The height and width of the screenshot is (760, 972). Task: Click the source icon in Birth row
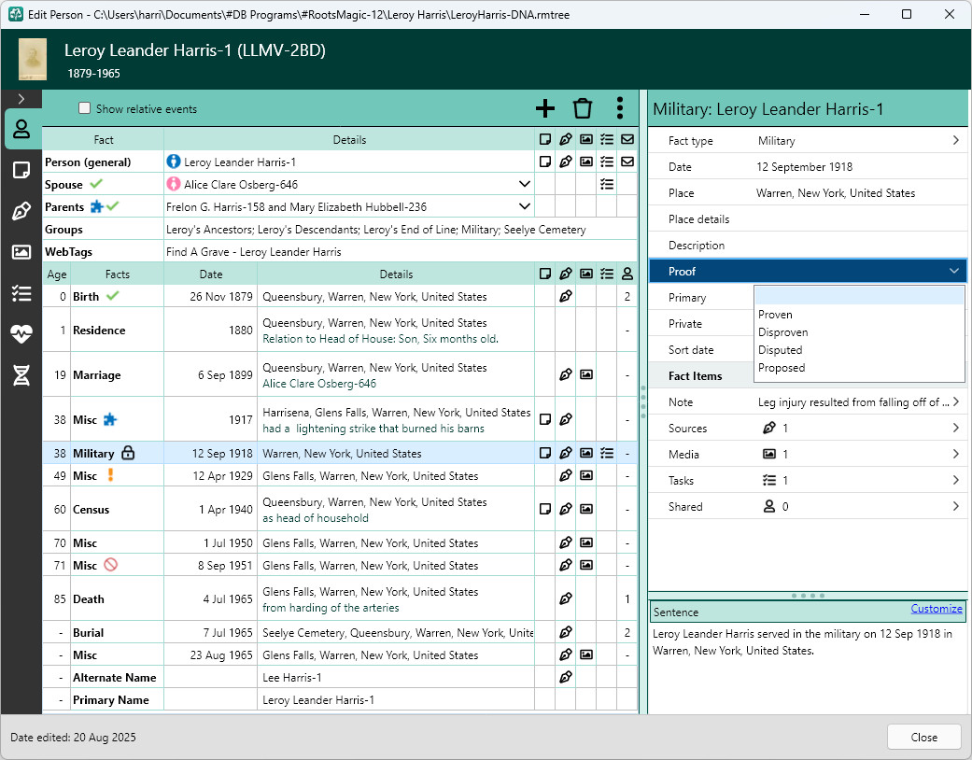tap(565, 296)
